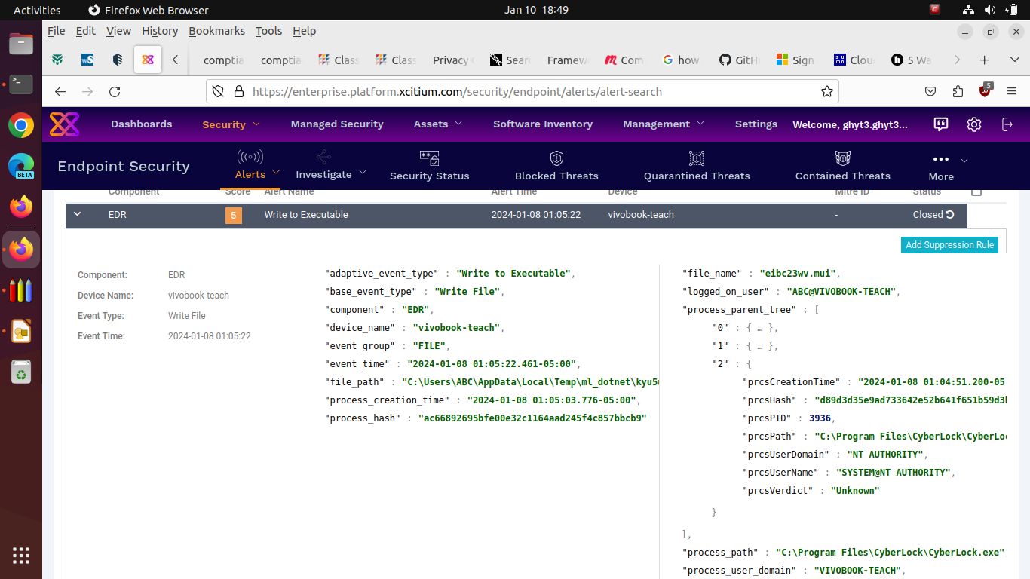This screenshot has height=579, width=1030.
Task: Reopen alert via Closed status icon
Action: pos(950,215)
